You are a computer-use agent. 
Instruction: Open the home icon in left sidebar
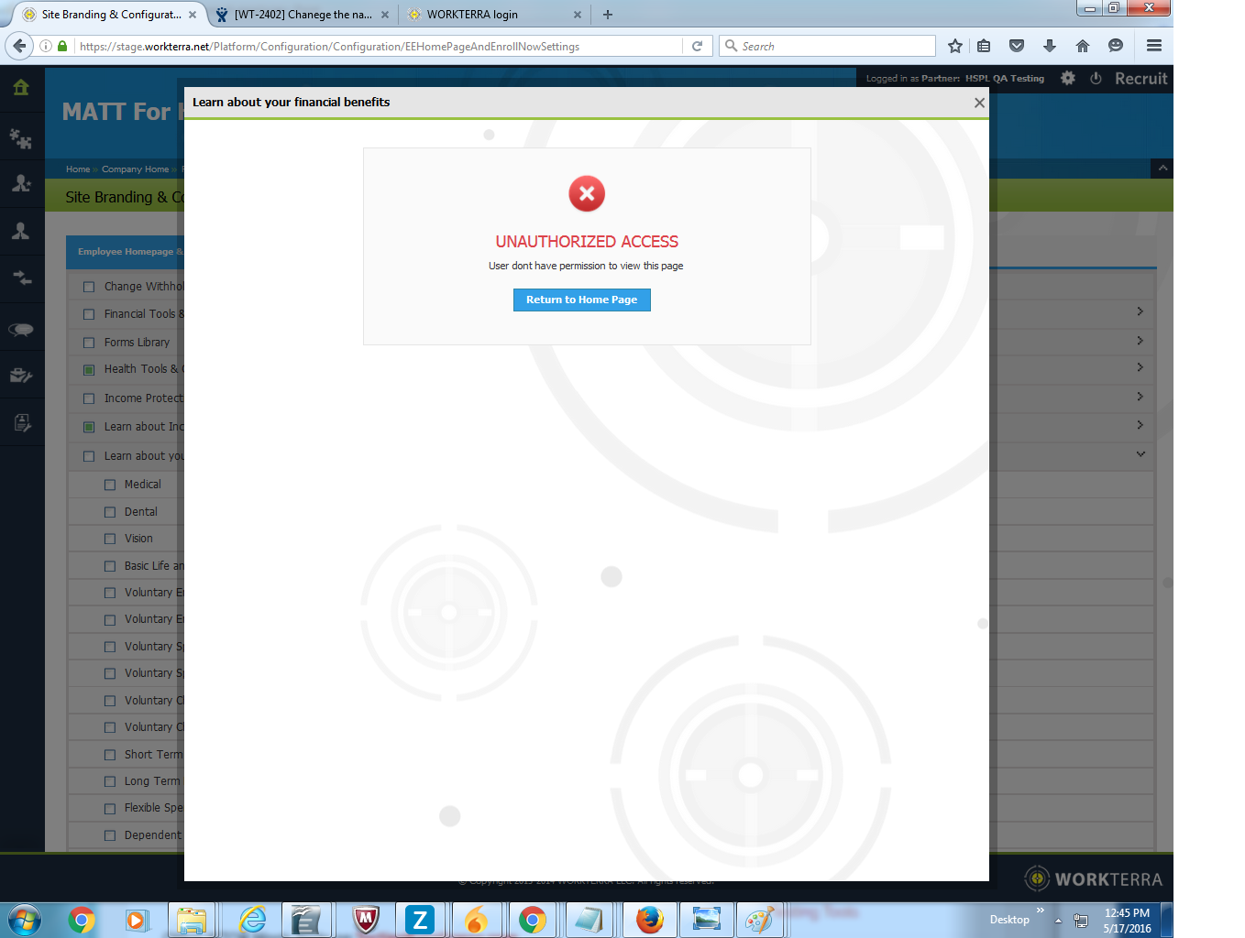(x=21, y=88)
